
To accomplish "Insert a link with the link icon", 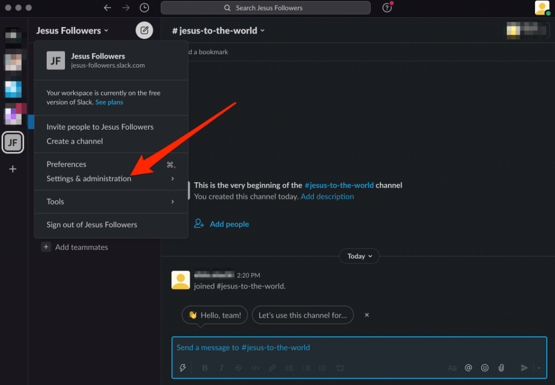I will 272,368.
